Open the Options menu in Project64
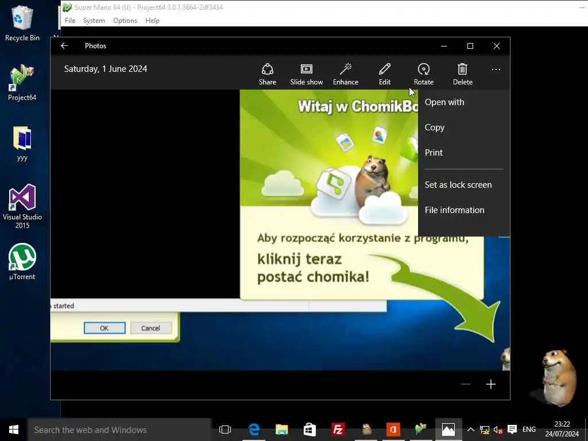The width and height of the screenshot is (588, 441). tap(125, 21)
